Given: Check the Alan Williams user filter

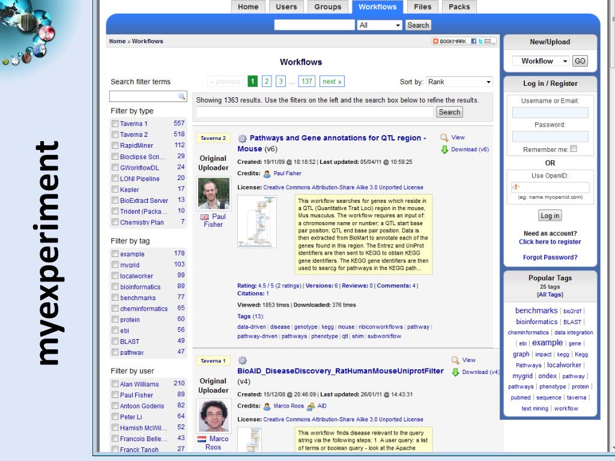Looking at the screenshot, I should tap(115, 384).
